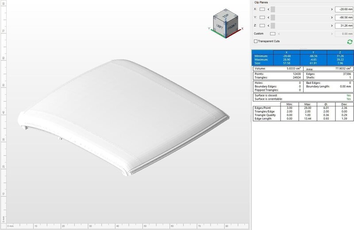The height and width of the screenshot is (230, 354).
Task: Click the Z clip value field
Action: 343,26
